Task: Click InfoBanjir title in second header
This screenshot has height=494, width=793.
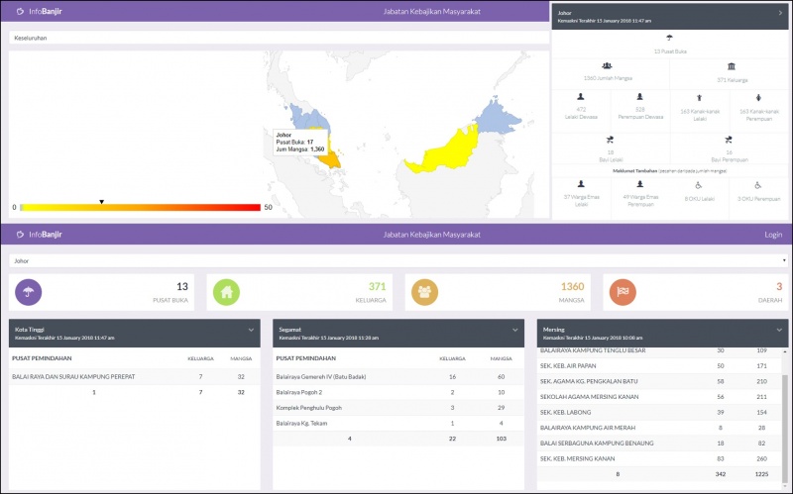Action: [45, 235]
